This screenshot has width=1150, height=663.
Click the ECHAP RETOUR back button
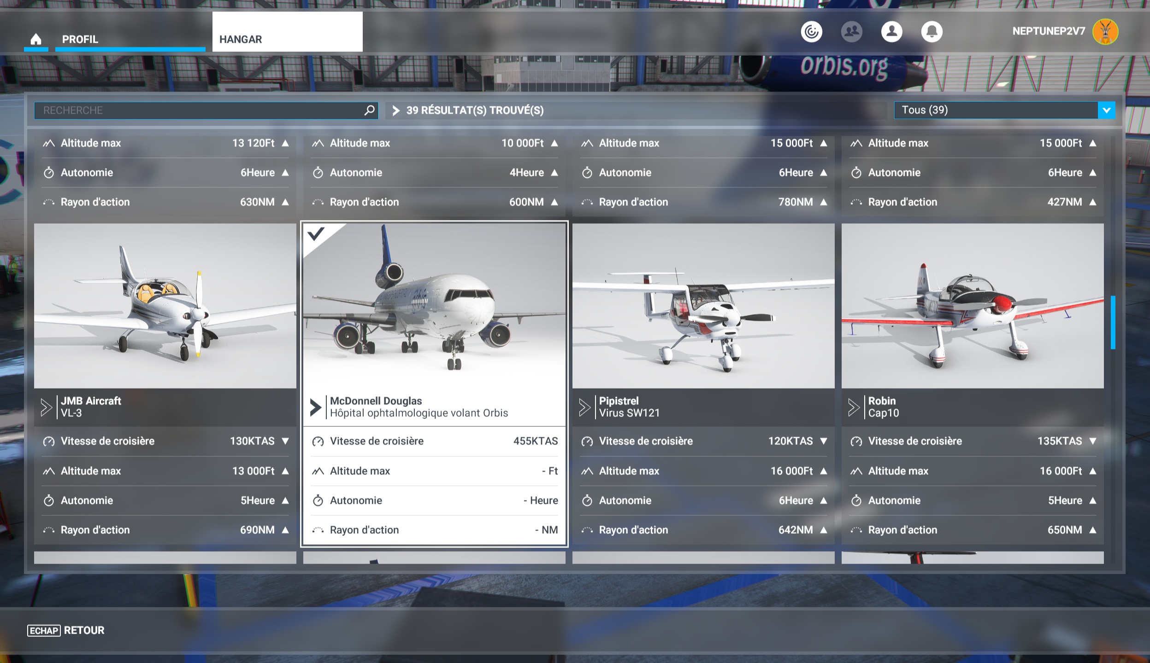[x=66, y=630]
